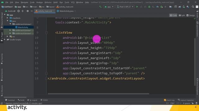The width and height of the screenshot is (199, 111).
Task: Close the MainActivity.java tab
Action: 75,11
